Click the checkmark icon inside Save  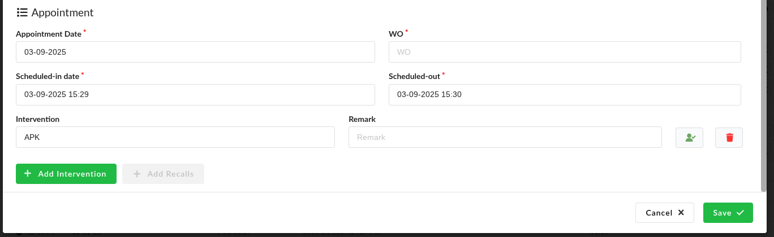point(740,213)
